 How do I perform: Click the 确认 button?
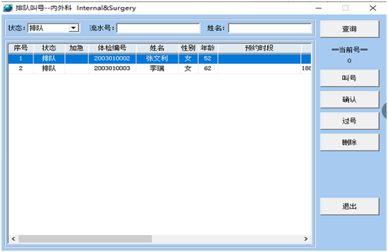point(349,99)
